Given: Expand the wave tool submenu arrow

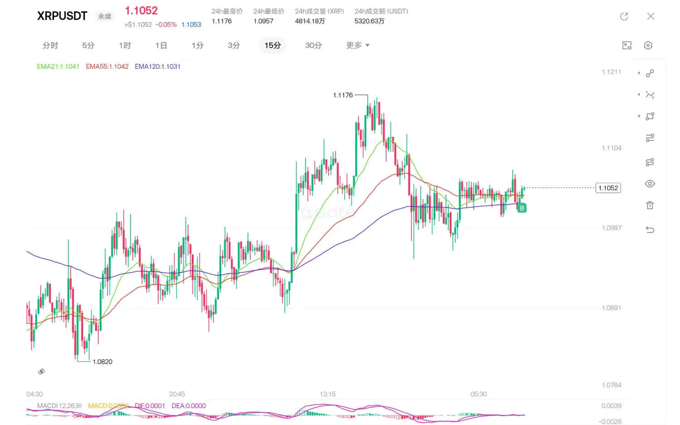Looking at the screenshot, I should [639, 95].
